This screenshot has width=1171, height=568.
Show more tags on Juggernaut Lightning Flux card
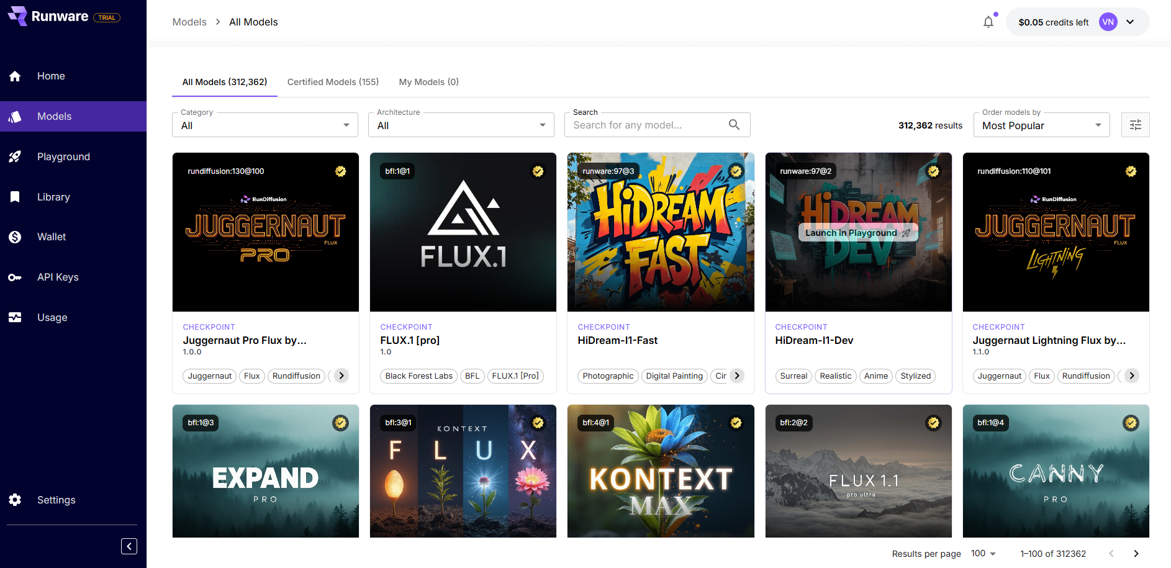coord(1132,376)
